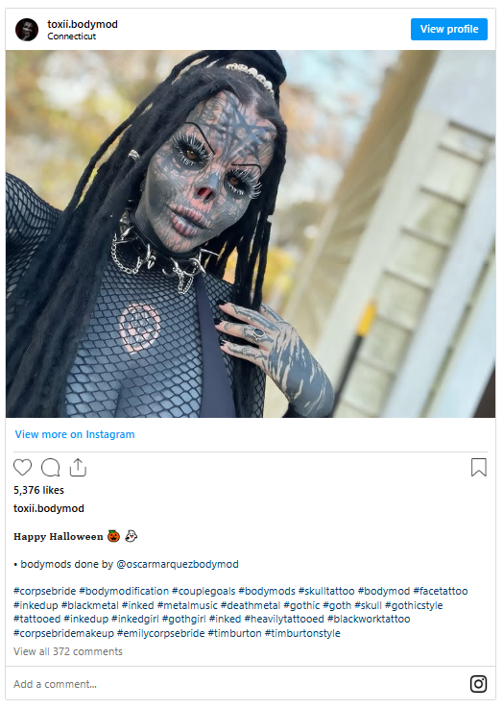Open Instagram via the logo icon
503x708 pixels.
[478, 684]
